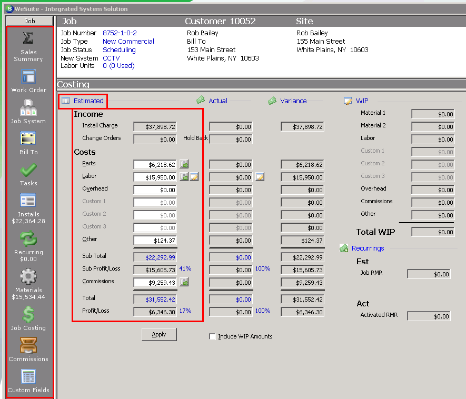Click the Variance section money icon
This screenshot has width=466, height=399.
pyautogui.click(x=272, y=101)
